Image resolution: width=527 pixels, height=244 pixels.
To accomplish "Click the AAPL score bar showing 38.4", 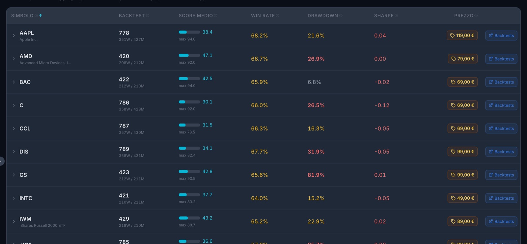I will coord(189,32).
